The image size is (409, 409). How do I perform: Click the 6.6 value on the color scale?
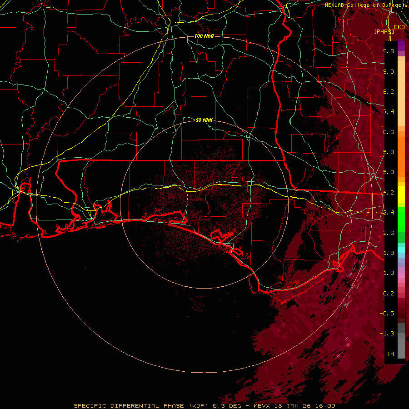[389, 132]
